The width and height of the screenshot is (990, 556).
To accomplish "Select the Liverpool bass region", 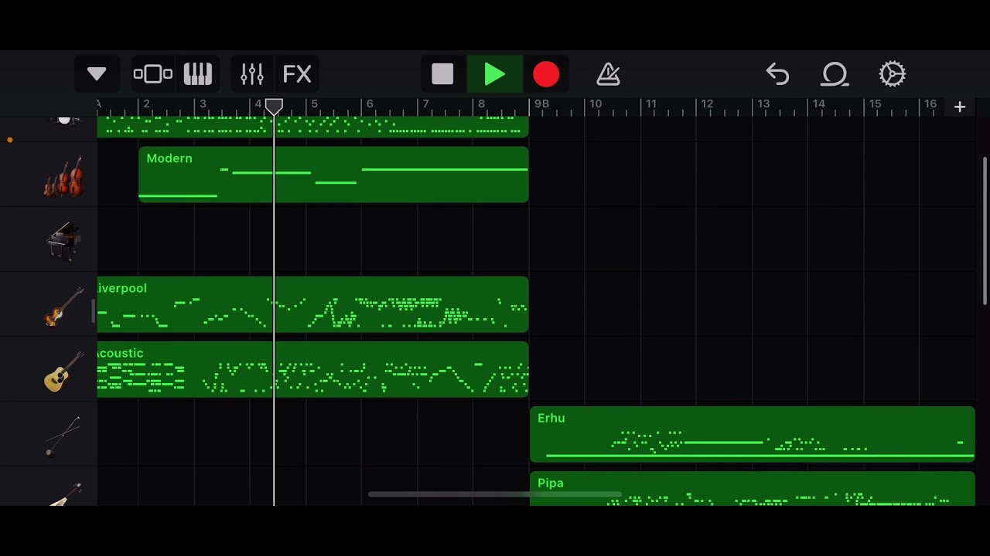I will tap(312, 304).
